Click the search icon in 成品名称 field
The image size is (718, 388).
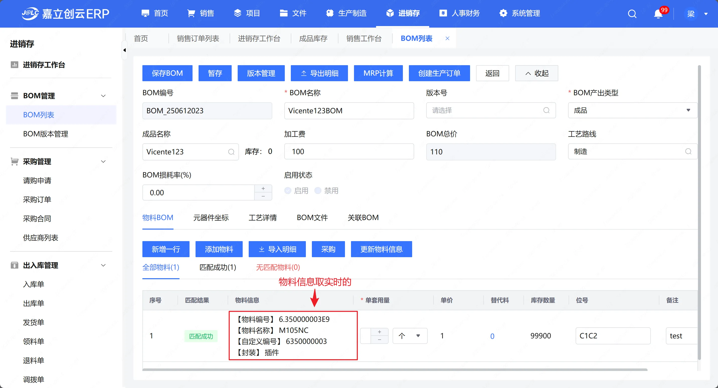click(x=231, y=152)
